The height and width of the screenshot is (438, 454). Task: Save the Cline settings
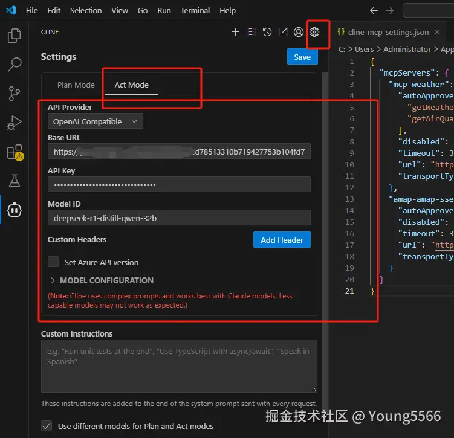(302, 57)
